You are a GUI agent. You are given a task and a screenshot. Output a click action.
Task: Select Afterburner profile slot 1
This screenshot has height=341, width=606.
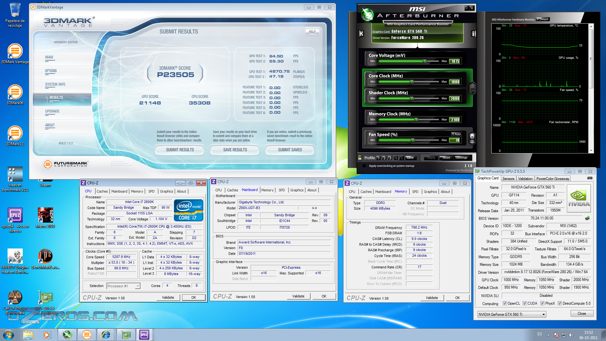tap(378, 158)
